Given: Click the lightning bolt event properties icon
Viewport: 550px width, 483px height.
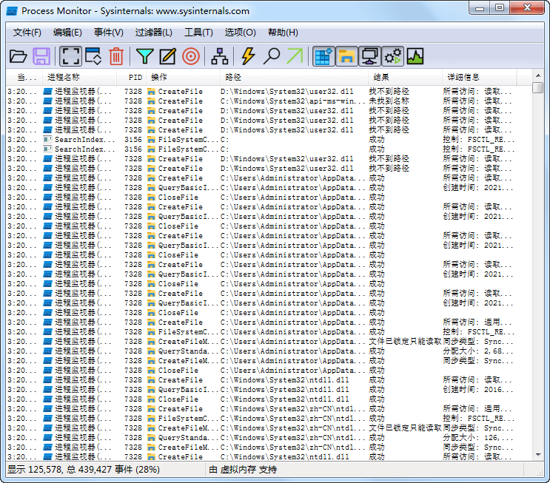Looking at the screenshot, I should point(248,55).
